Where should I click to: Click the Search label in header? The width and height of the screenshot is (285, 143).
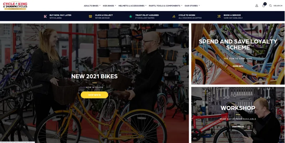[278, 6]
